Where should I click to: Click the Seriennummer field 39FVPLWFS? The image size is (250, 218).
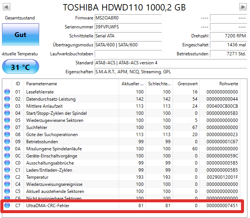128,27
